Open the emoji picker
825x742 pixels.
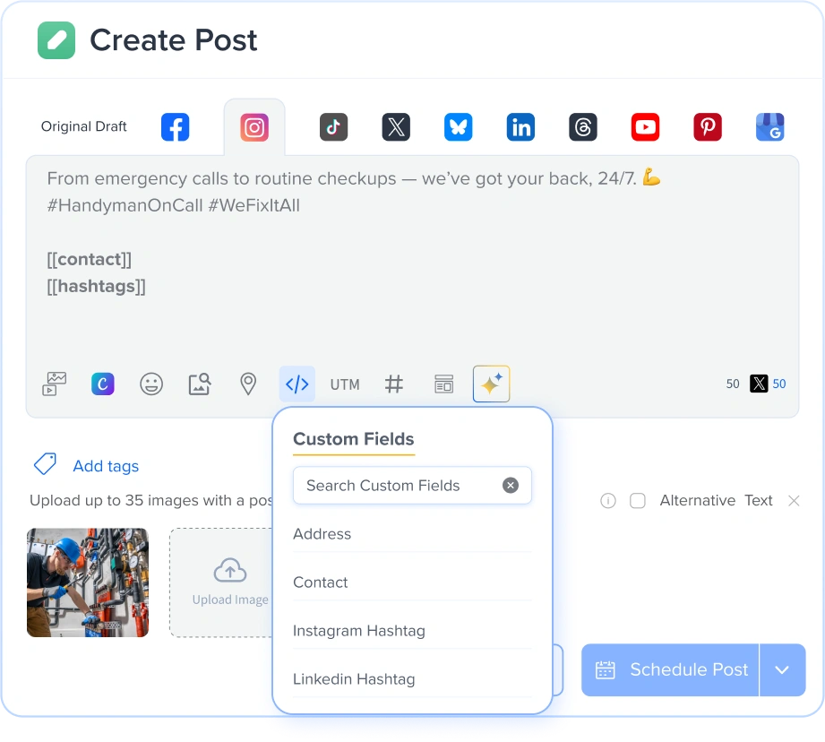(x=151, y=384)
